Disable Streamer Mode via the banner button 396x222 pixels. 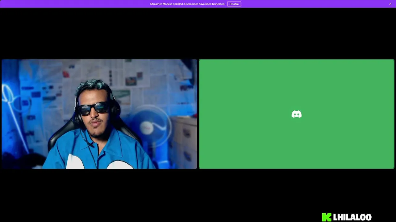[x=234, y=4]
